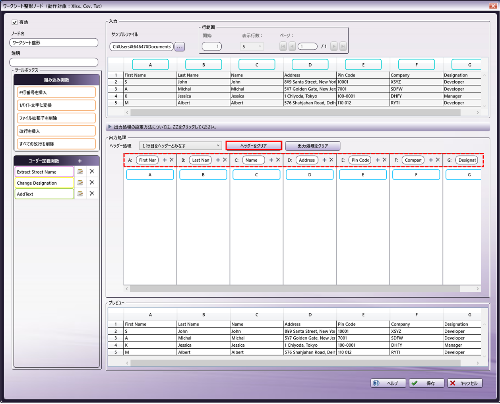Click the キャンセル cancel button
This screenshot has height=404, width=500.
(x=465, y=383)
